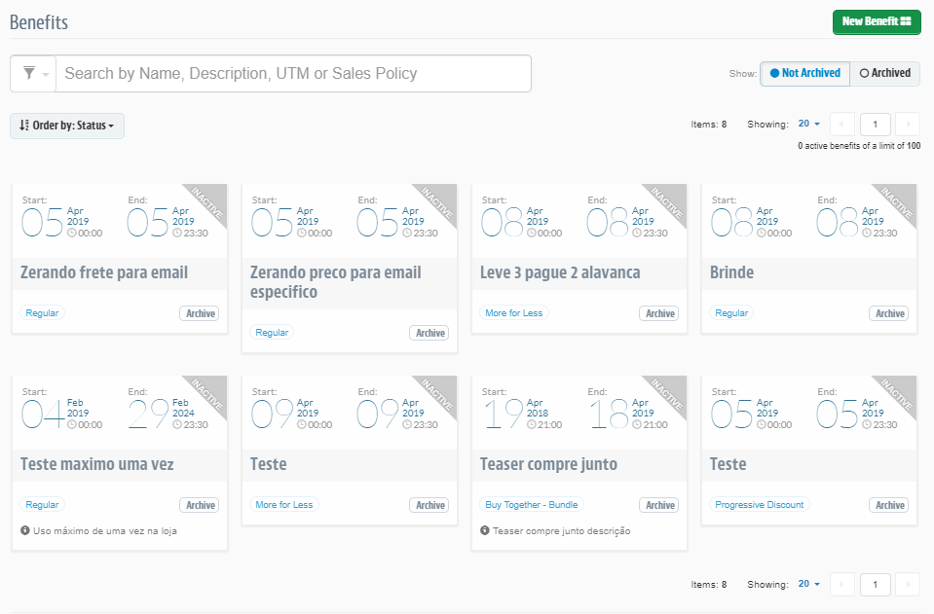Open the Showing 20 per-page dropdown
This screenshot has height=614, width=934.
[806, 124]
